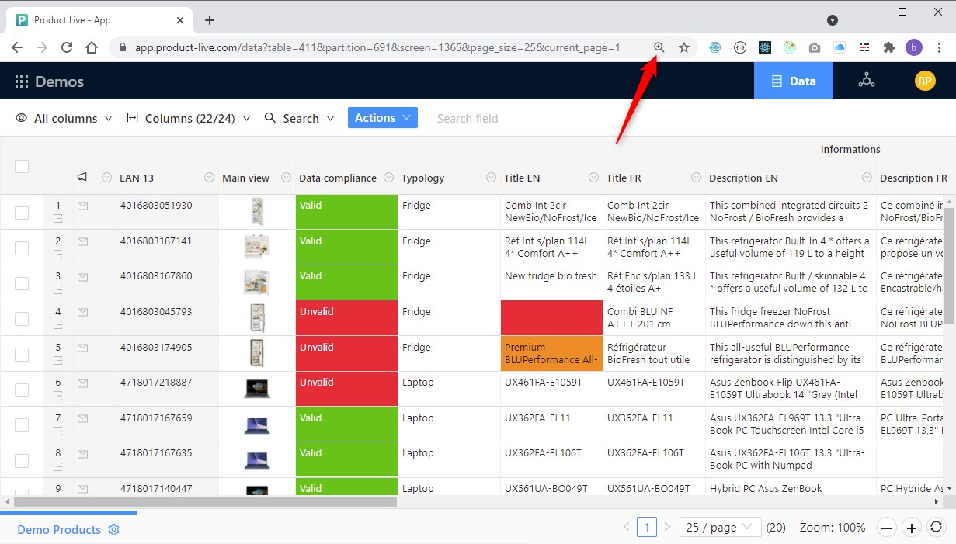The height and width of the screenshot is (544, 956).
Task: Expand the All columns dropdown
Action: point(64,118)
